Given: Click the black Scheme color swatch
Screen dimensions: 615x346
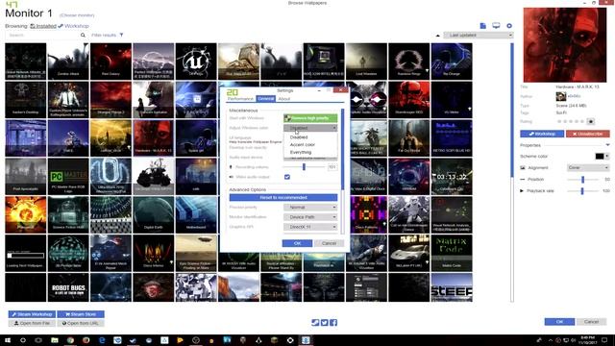Looking at the screenshot, I should coord(600,156).
